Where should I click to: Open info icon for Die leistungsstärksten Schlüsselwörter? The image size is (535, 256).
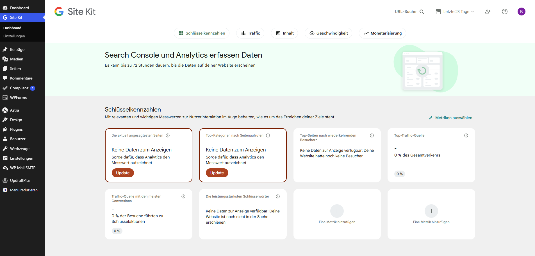278,196
